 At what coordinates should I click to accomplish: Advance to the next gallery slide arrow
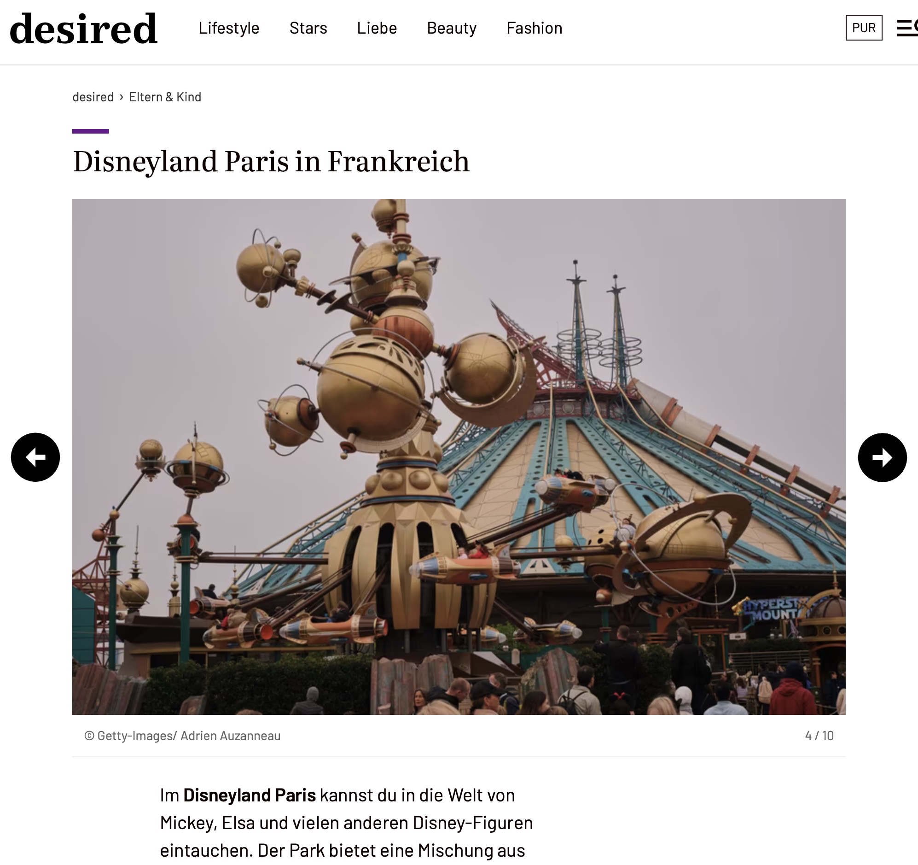click(882, 457)
